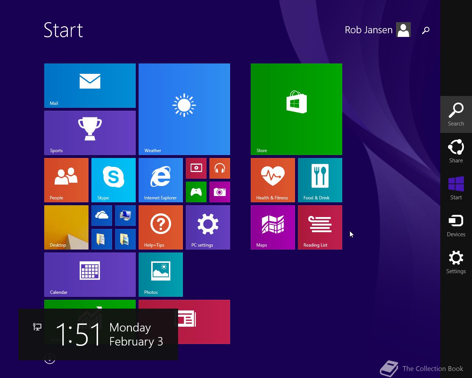
Task: Open the Settings charm
Action: click(x=456, y=262)
